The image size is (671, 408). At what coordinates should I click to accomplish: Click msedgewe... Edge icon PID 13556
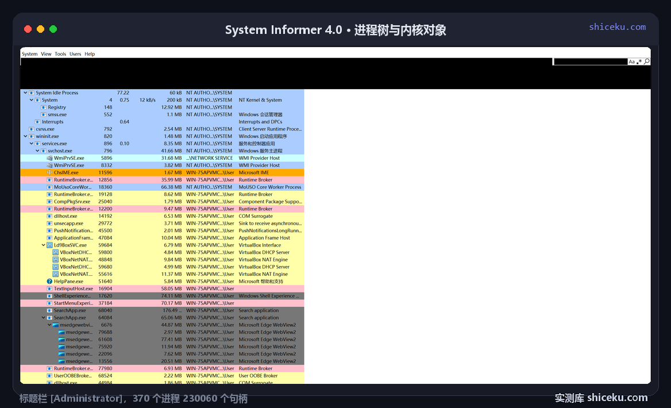pyautogui.click(x=61, y=361)
